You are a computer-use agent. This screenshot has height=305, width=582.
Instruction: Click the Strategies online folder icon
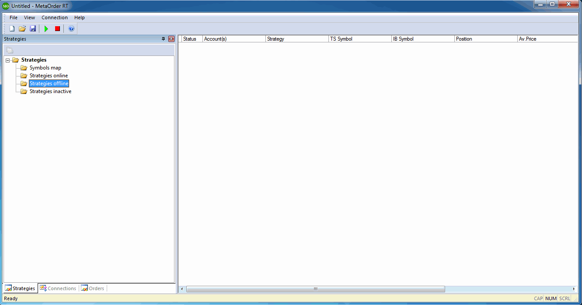[24, 76]
